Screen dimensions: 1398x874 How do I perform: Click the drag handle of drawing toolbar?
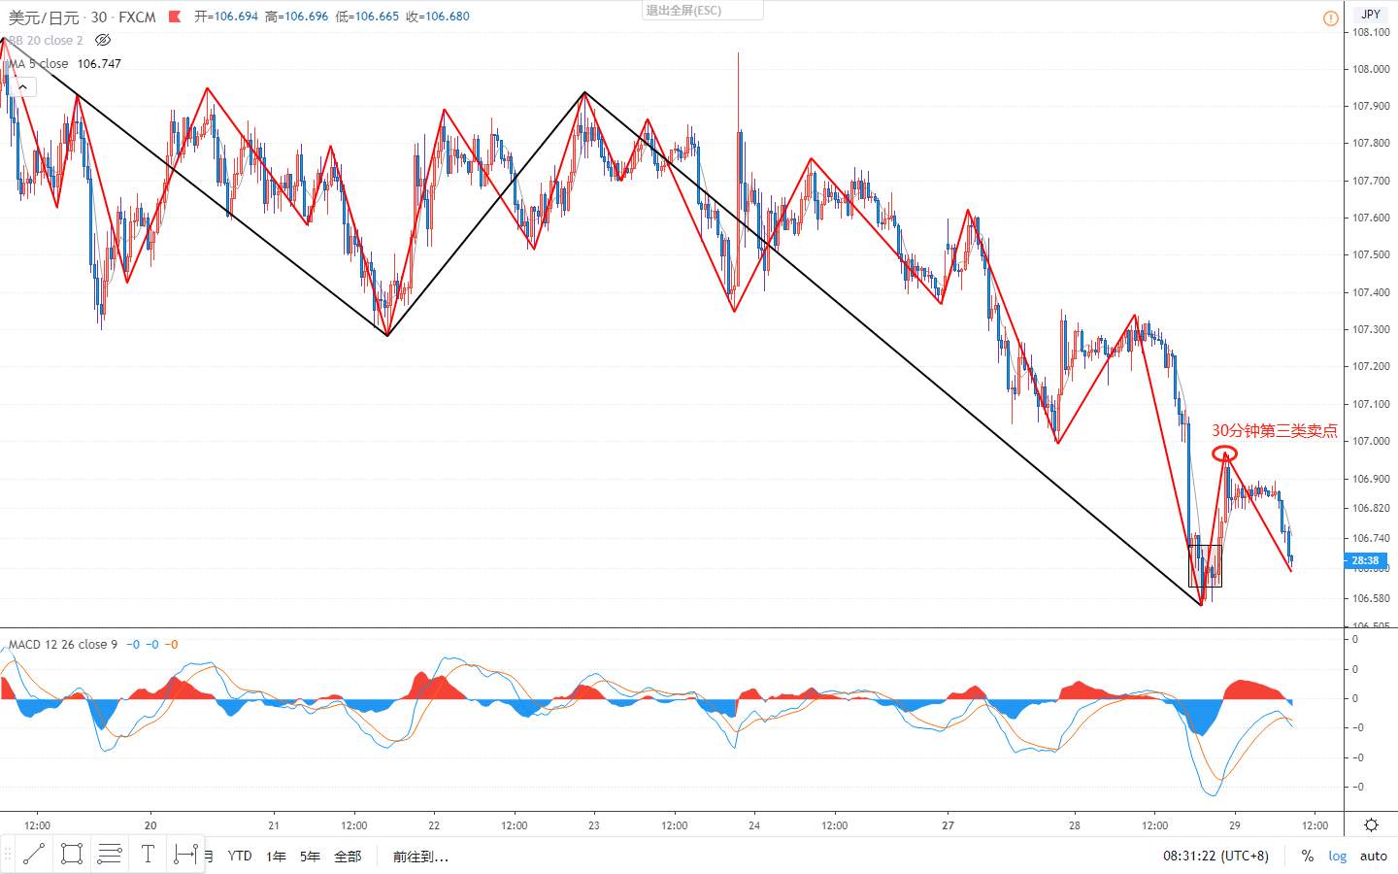(x=8, y=855)
